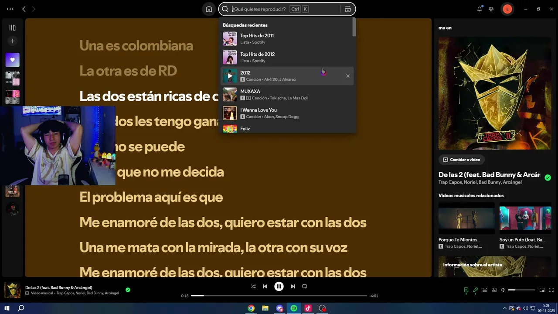Mute the Spotify volume

(503, 290)
